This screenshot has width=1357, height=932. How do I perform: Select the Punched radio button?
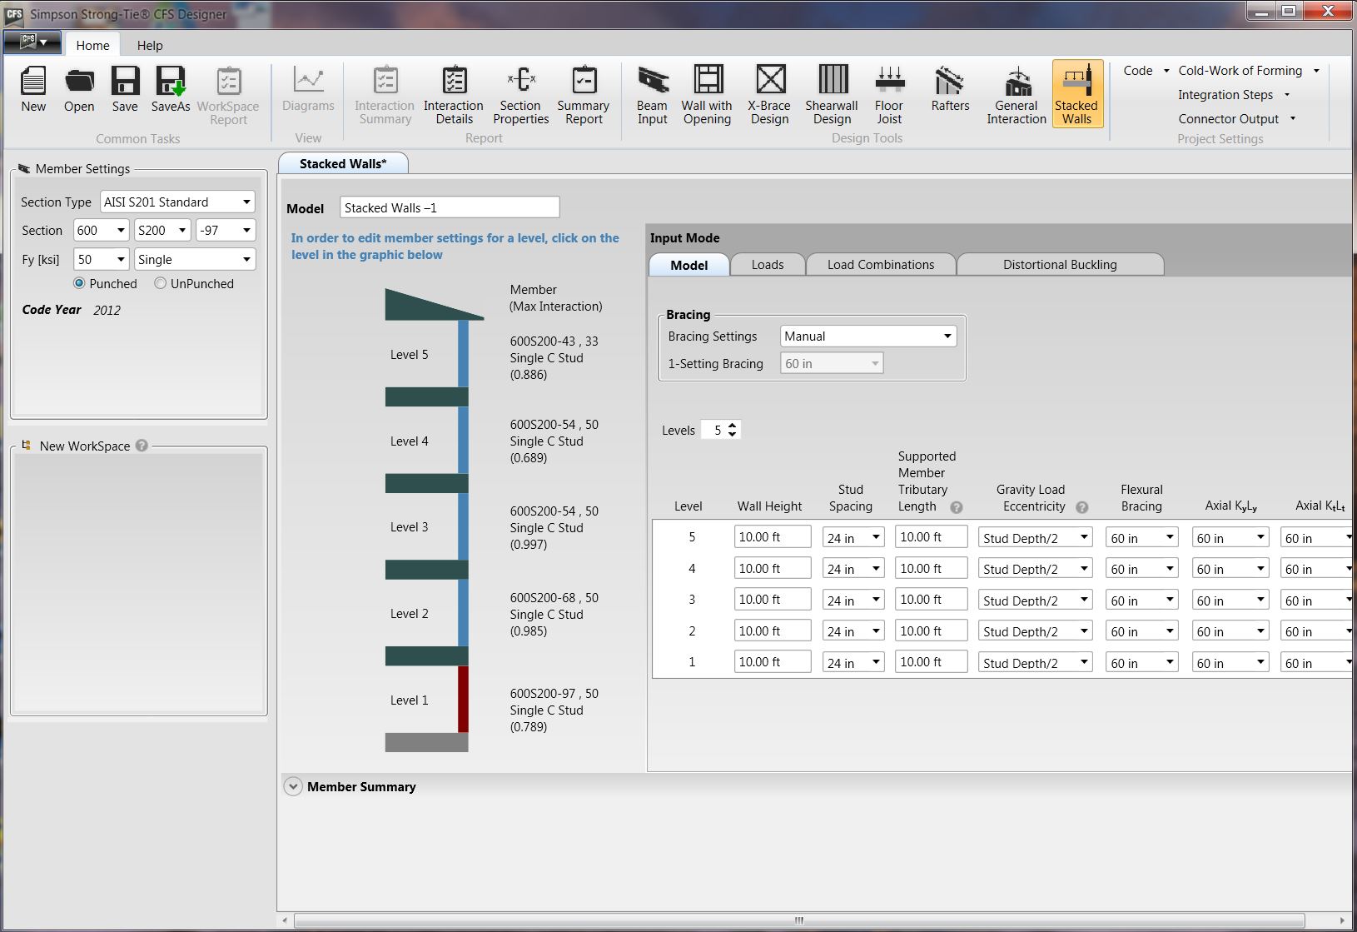79,283
